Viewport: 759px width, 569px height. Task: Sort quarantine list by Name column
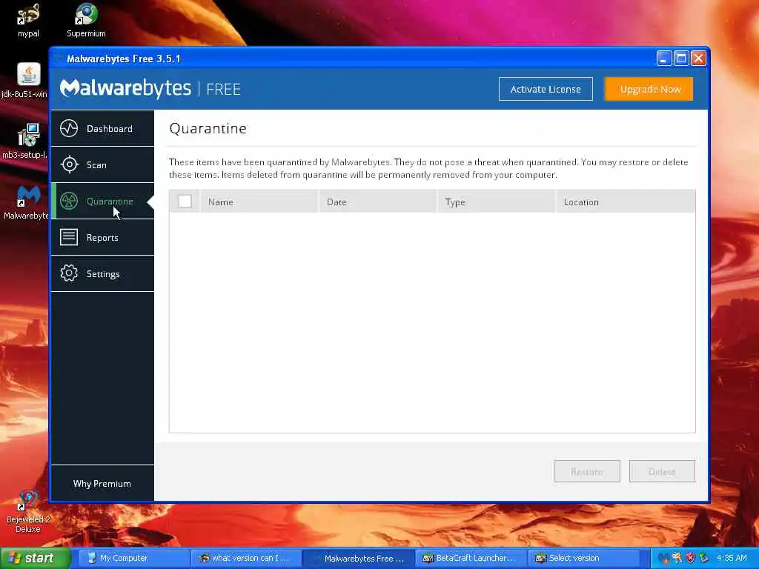(x=259, y=202)
